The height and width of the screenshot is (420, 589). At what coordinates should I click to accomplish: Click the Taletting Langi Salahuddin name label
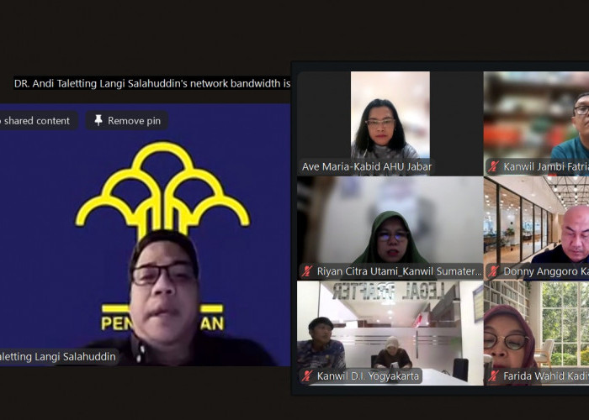[57, 356]
